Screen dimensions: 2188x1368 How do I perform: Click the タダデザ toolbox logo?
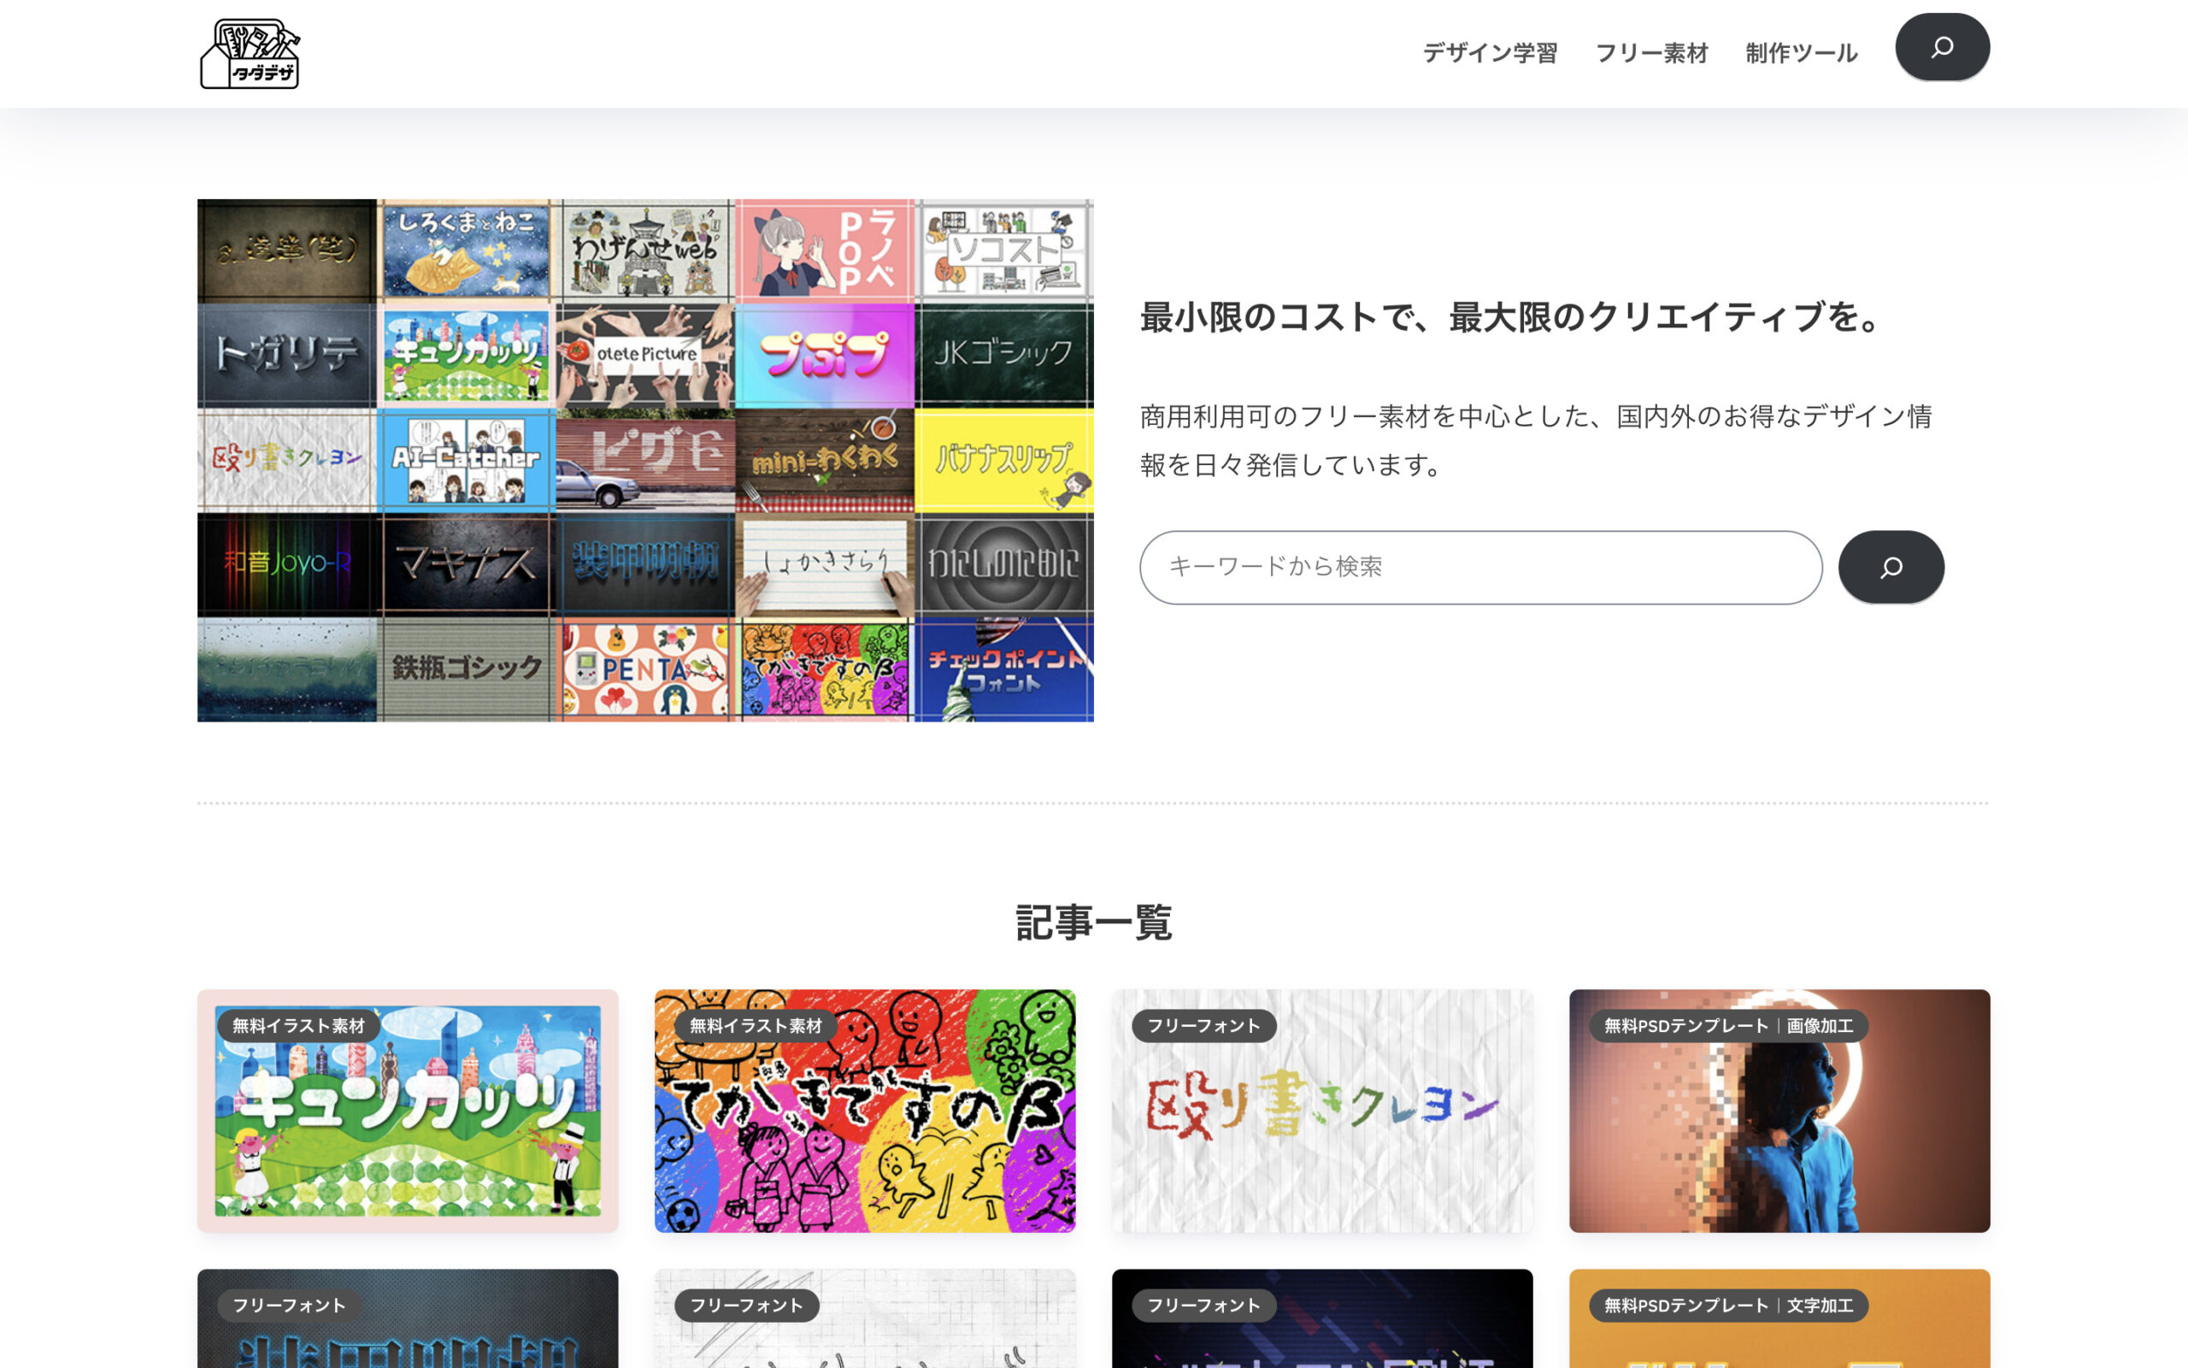pos(250,54)
